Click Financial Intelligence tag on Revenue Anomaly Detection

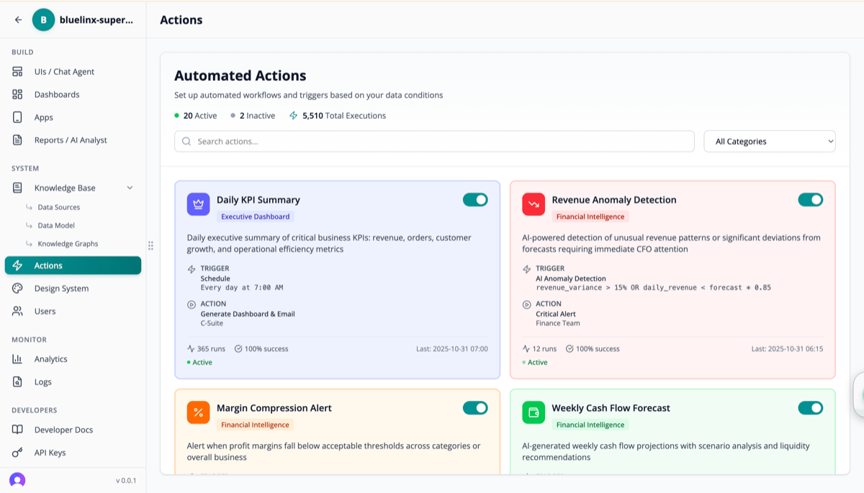click(590, 217)
